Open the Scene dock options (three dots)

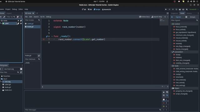tap(22, 13)
